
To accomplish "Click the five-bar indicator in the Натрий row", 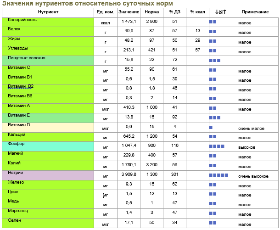I will (218, 175).
